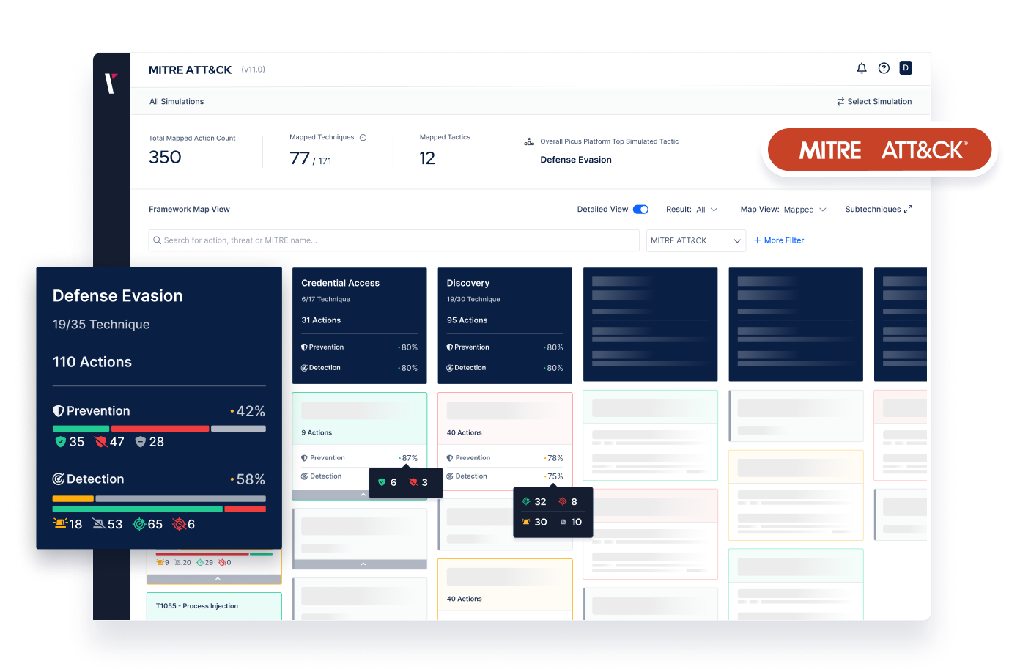Click the Subtechniques expand arrows icon
The width and height of the screenshot is (1020, 672).
pos(908,210)
